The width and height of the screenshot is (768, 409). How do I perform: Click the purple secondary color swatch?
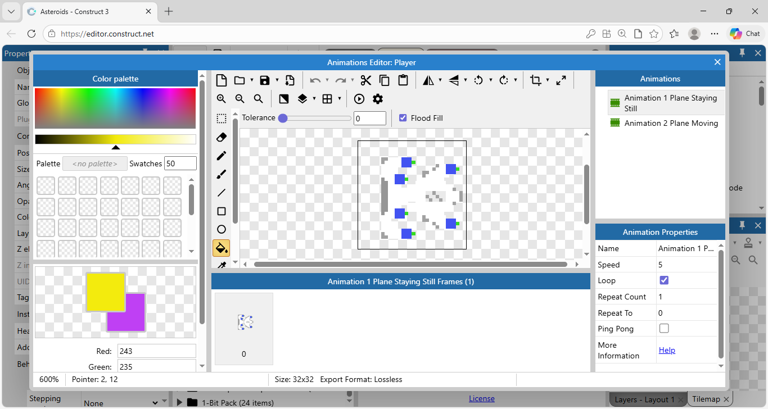[x=135, y=321]
